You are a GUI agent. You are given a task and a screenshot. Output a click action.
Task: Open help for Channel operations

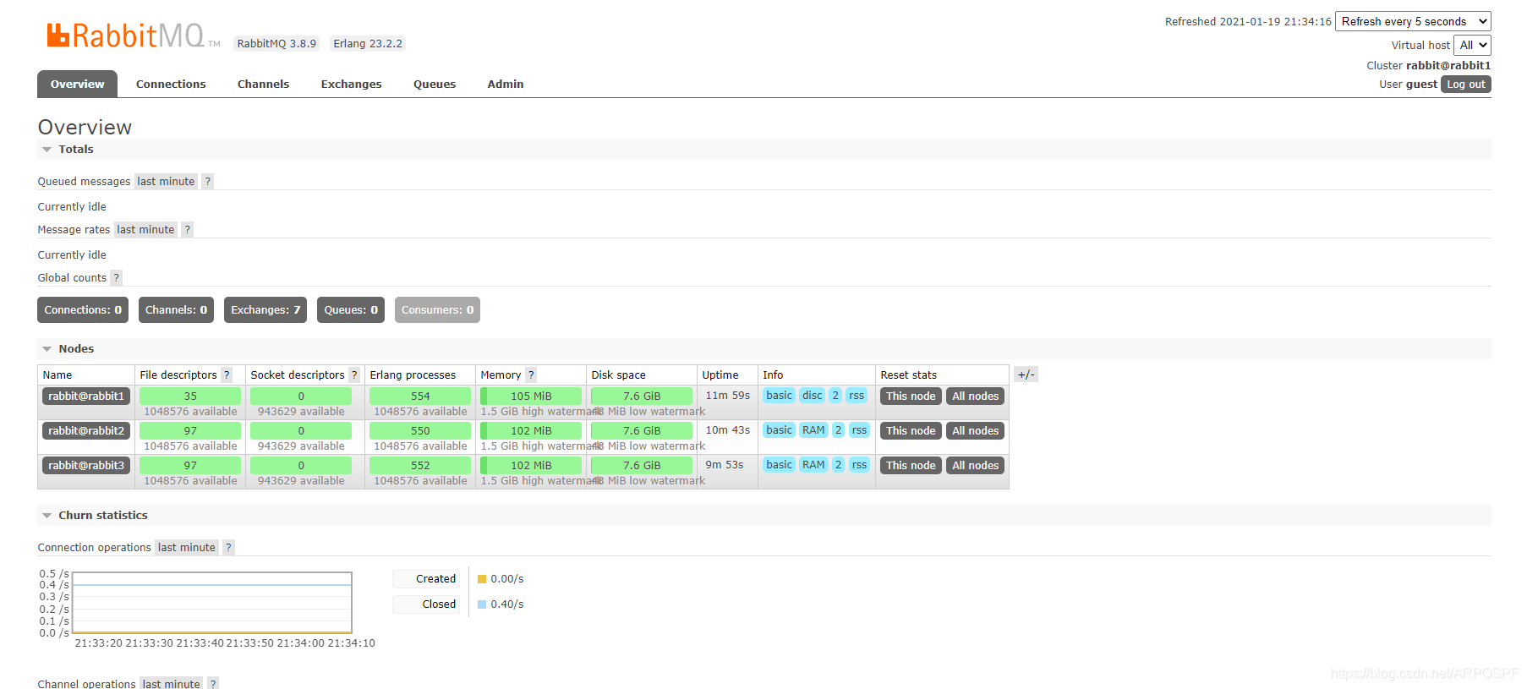(213, 683)
